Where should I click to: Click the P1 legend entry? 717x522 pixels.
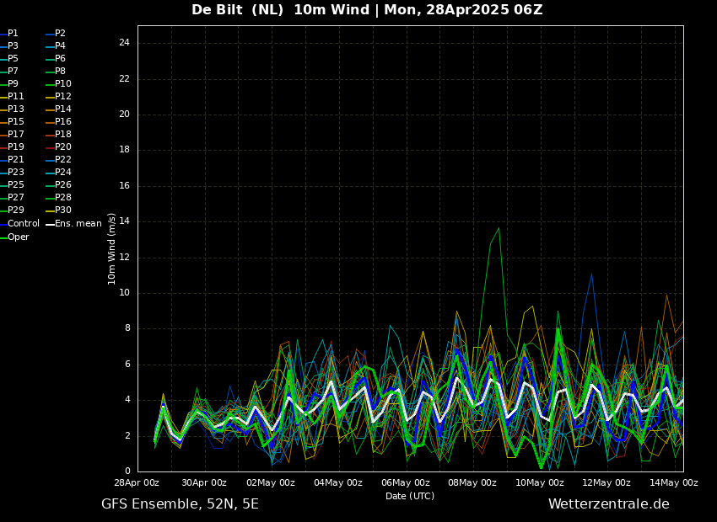(x=13, y=34)
